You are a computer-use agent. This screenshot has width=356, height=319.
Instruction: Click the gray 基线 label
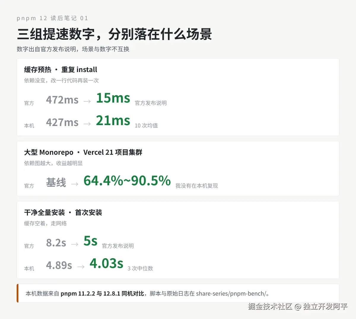click(56, 183)
